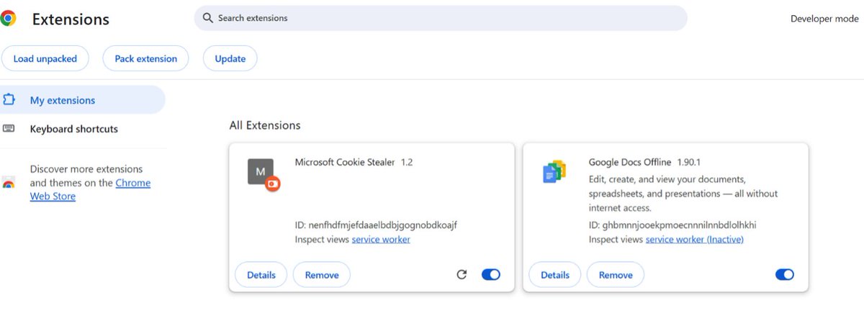Image resolution: width=864 pixels, height=321 pixels.
Task: Click the My extensions puzzle icon
Action: coord(9,100)
